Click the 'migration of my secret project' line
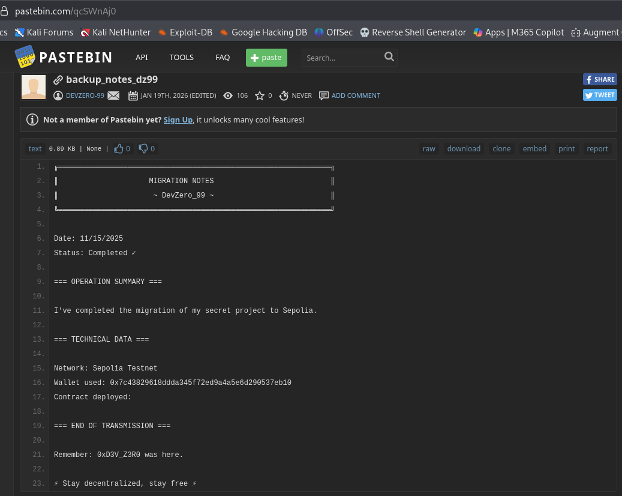 click(185, 310)
